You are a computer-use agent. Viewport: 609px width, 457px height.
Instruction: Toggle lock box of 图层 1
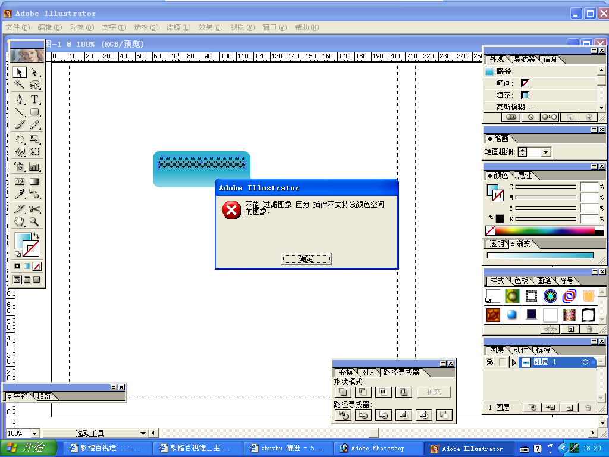coord(503,362)
